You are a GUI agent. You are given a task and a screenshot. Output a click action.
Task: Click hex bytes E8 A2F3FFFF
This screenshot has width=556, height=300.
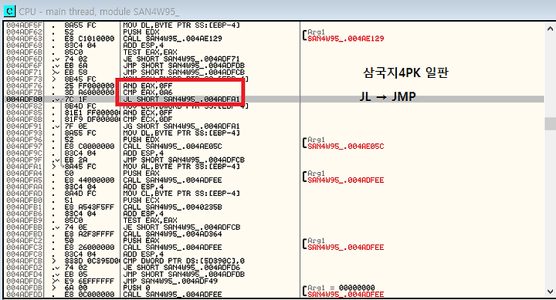click(90, 234)
